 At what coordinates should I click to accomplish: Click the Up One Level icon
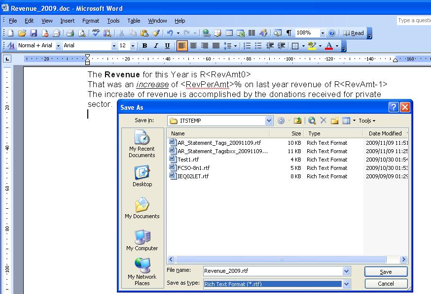click(x=297, y=120)
